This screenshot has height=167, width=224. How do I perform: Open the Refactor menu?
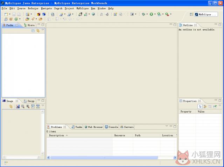pos(33,8)
